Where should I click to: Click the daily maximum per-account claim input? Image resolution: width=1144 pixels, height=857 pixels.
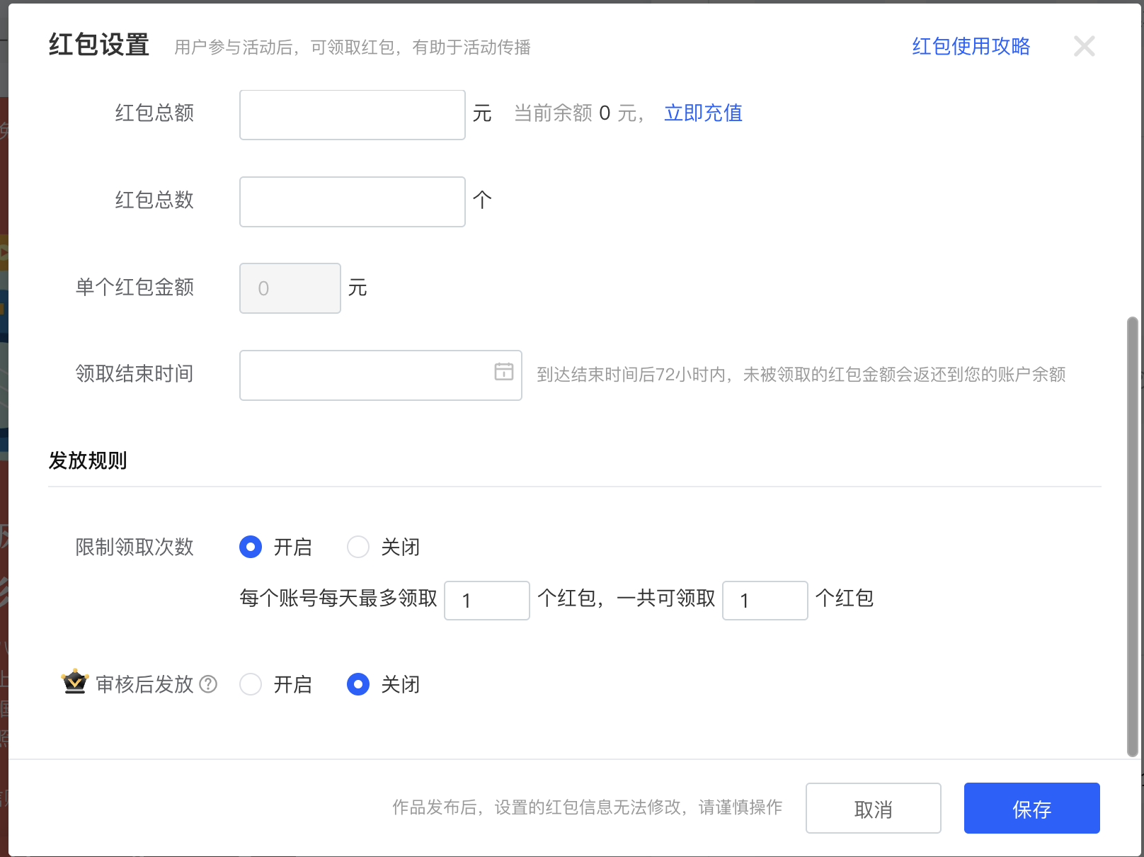coord(486,601)
